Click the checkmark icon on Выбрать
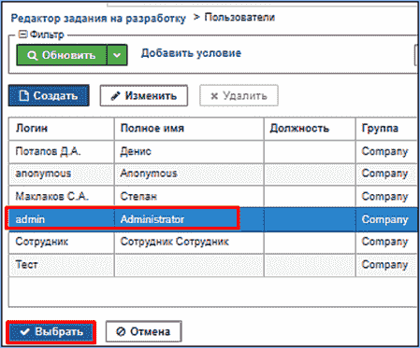Screen dimensions: 420x348 point(24,332)
